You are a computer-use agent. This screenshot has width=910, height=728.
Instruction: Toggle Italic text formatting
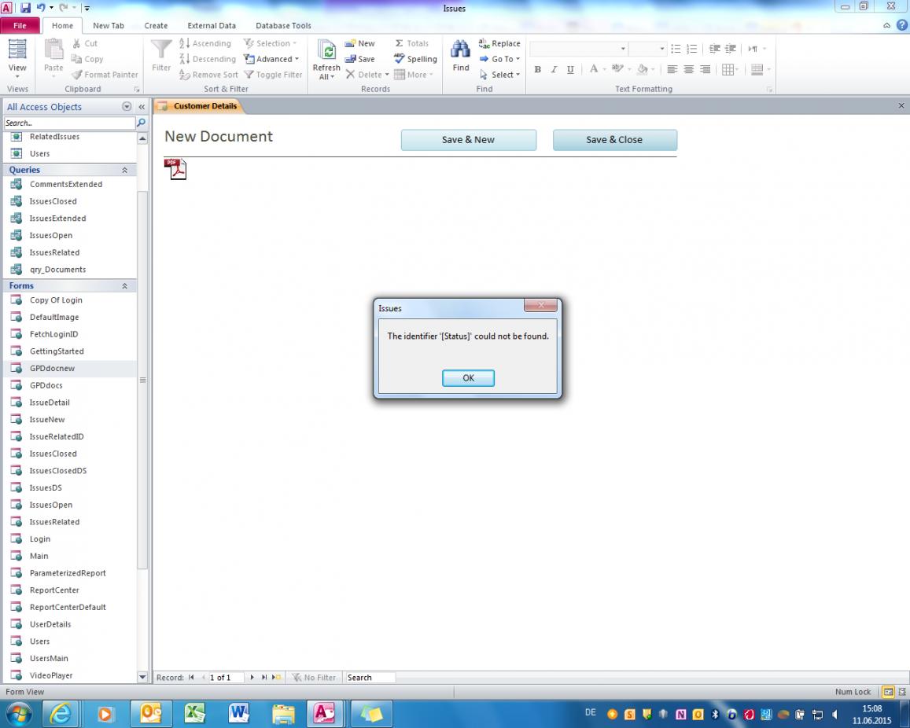point(554,70)
